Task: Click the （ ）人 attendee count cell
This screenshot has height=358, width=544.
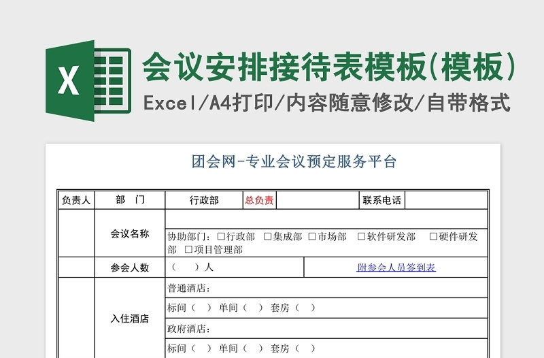Action: (x=235, y=267)
